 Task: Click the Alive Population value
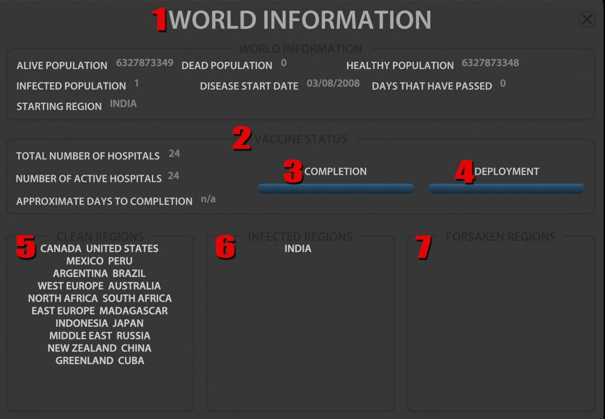[x=145, y=63]
